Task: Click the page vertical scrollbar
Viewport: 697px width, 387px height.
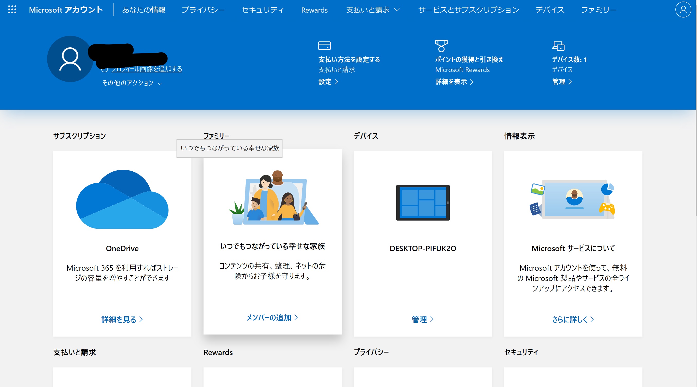Action: pos(696,108)
